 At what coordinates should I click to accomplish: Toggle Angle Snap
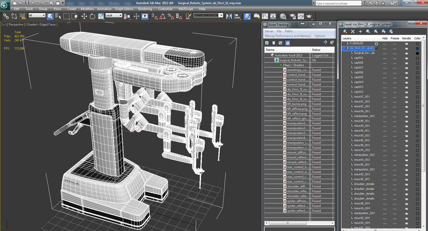tap(163, 16)
